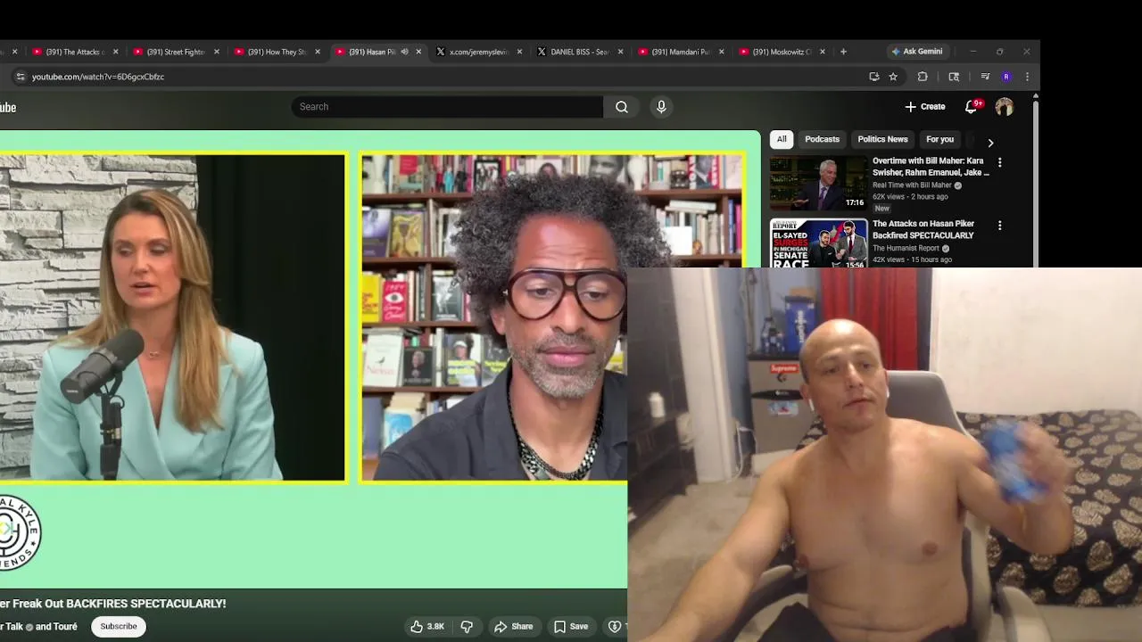
Task: Open the YouTube account avatar menu
Action: pos(1005,107)
